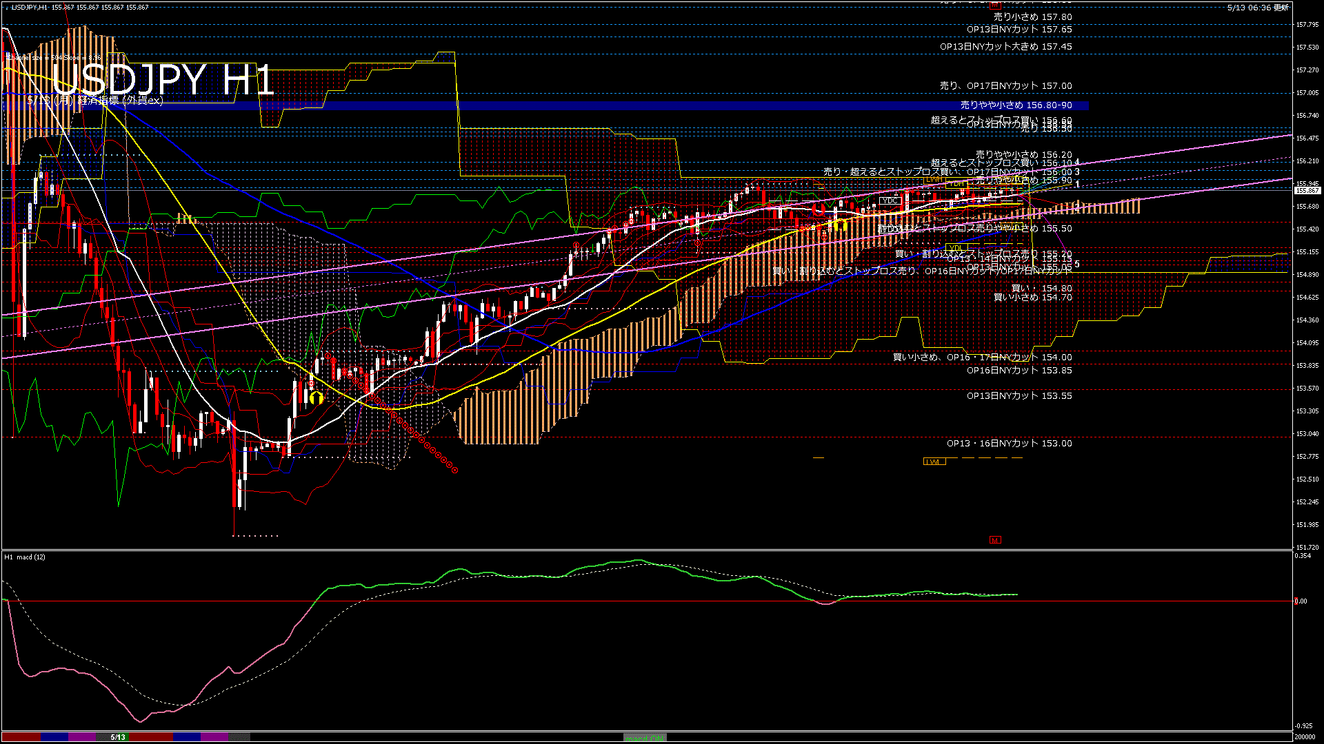Click the 売り、OP17日NYカット 157.00 label

tap(1005, 86)
